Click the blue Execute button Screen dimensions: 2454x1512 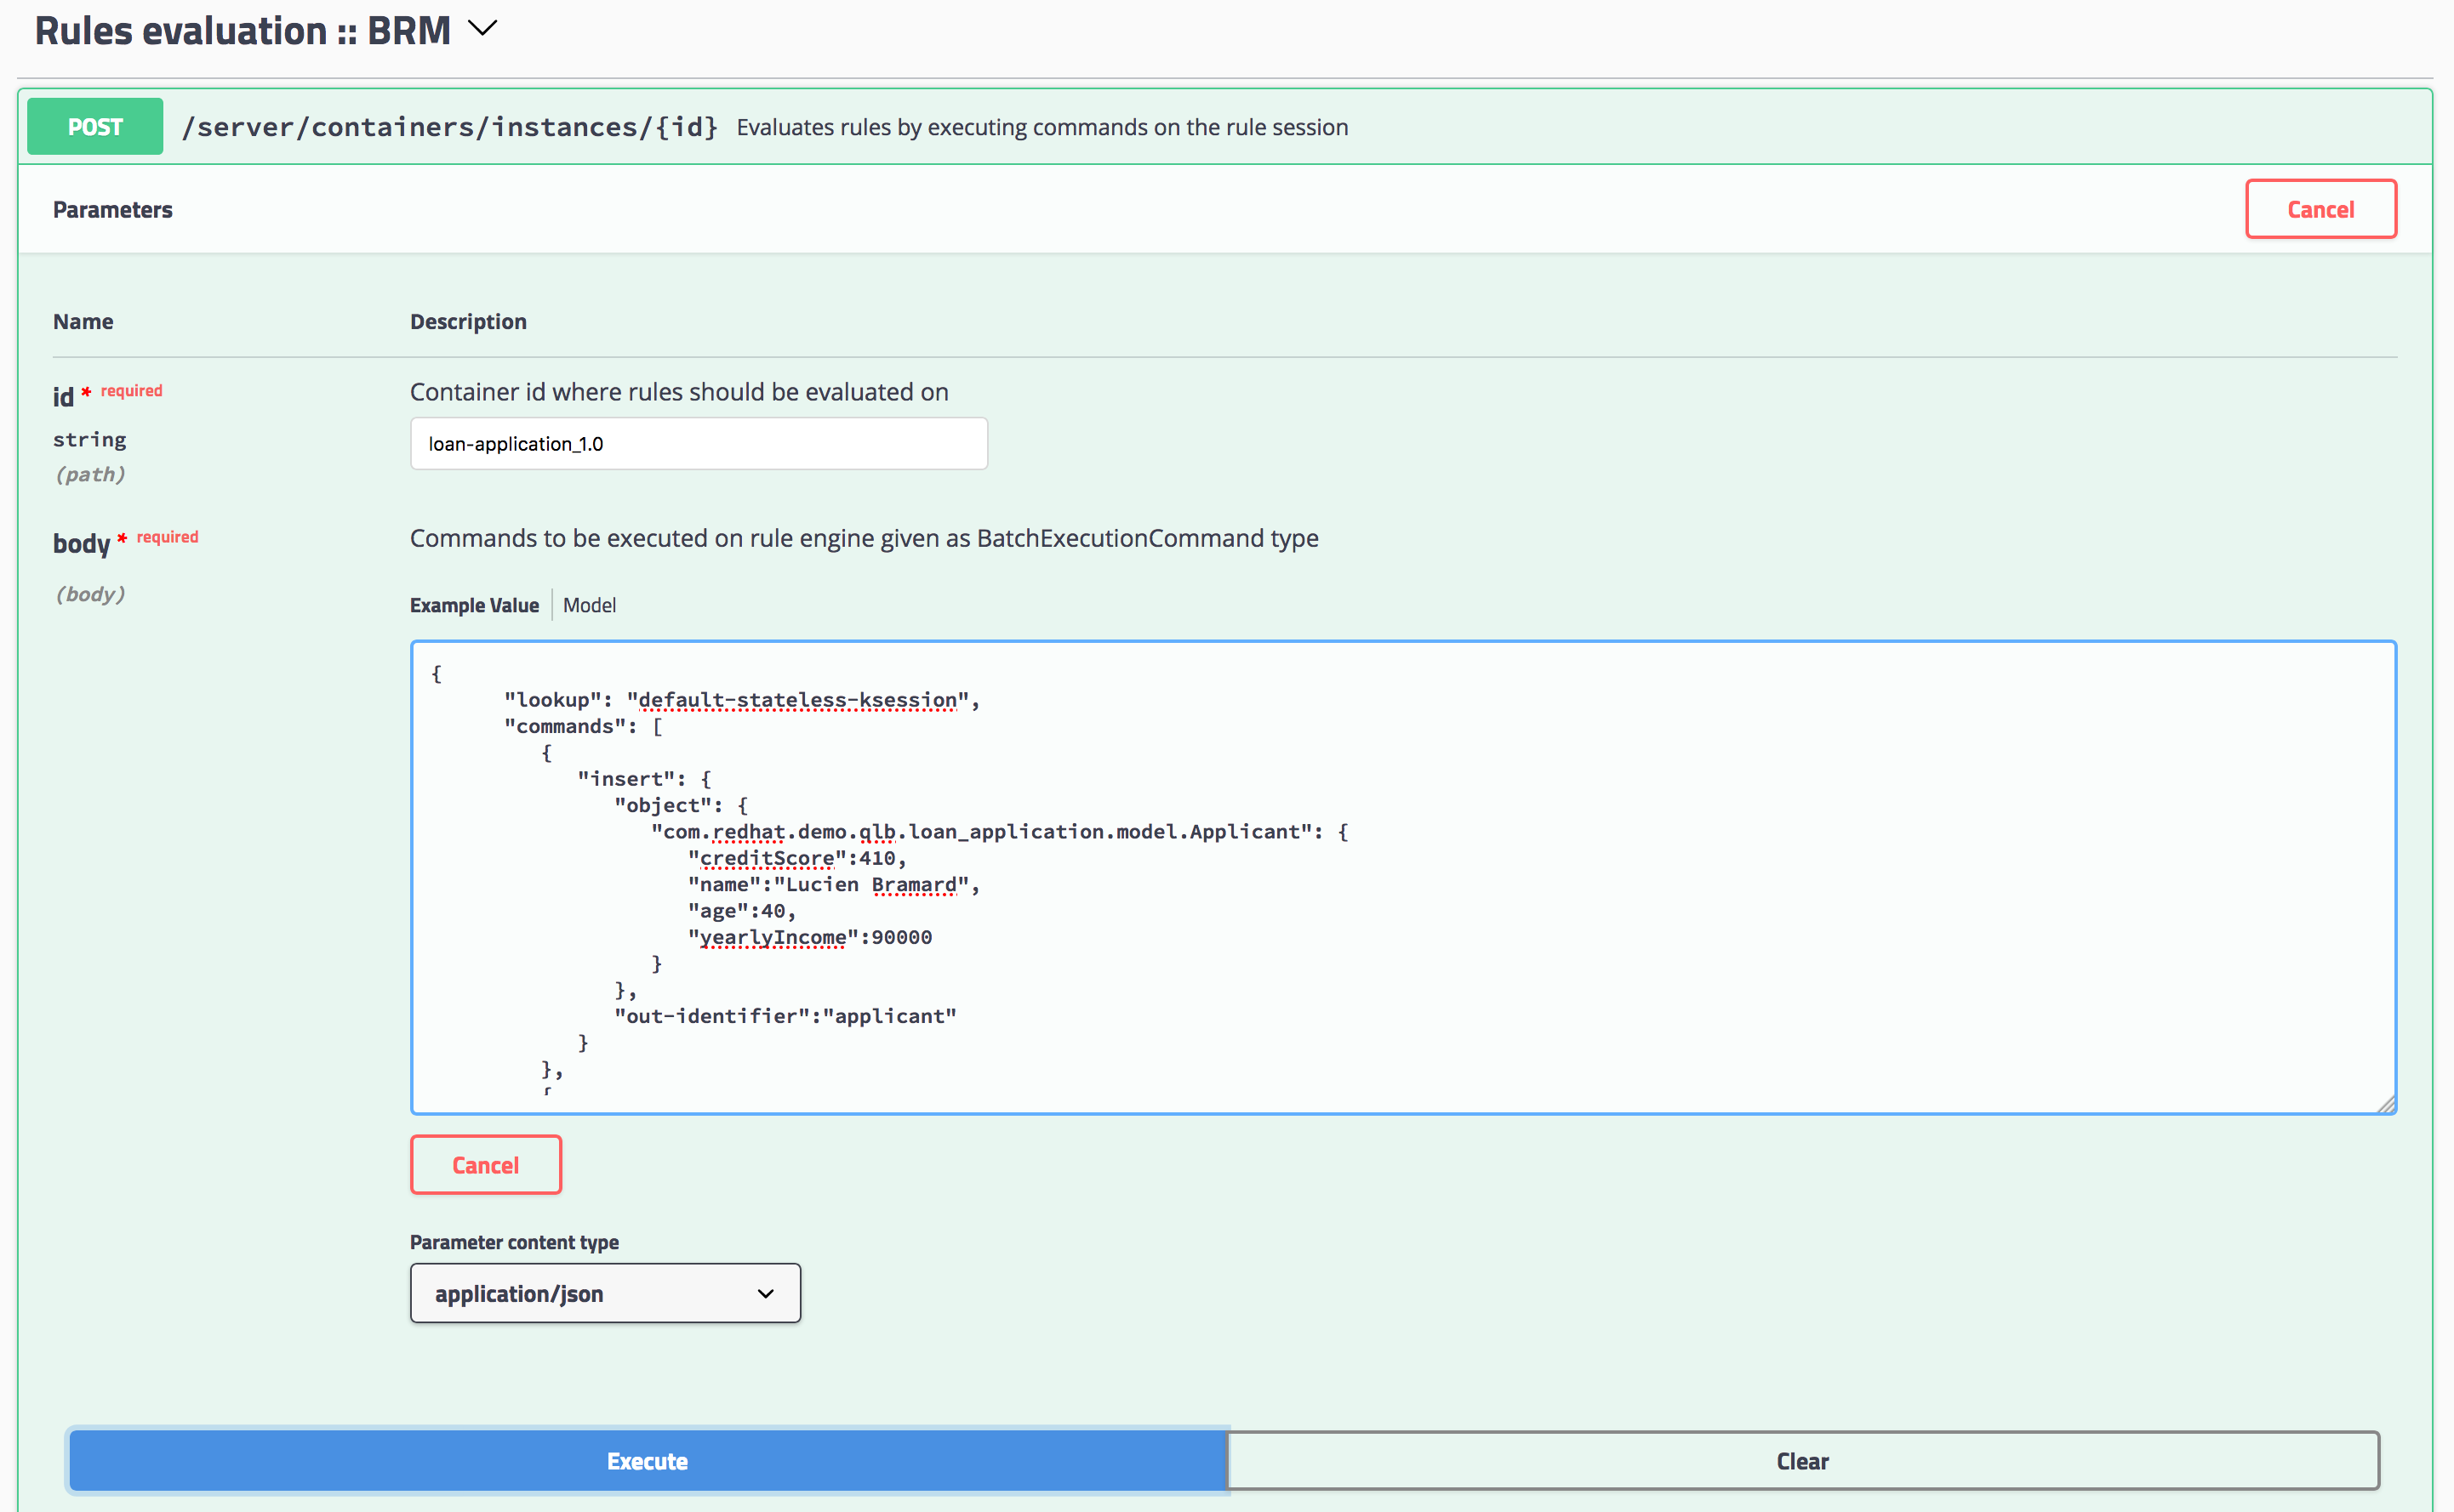click(x=648, y=1461)
